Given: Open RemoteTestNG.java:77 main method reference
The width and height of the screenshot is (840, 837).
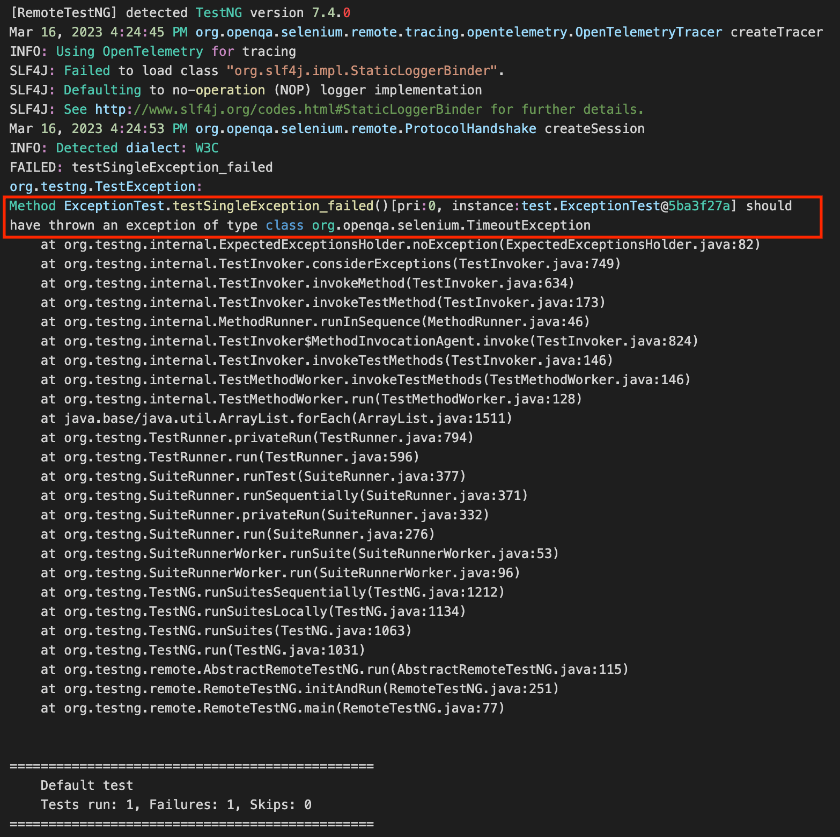Looking at the screenshot, I should tap(423, 708).
